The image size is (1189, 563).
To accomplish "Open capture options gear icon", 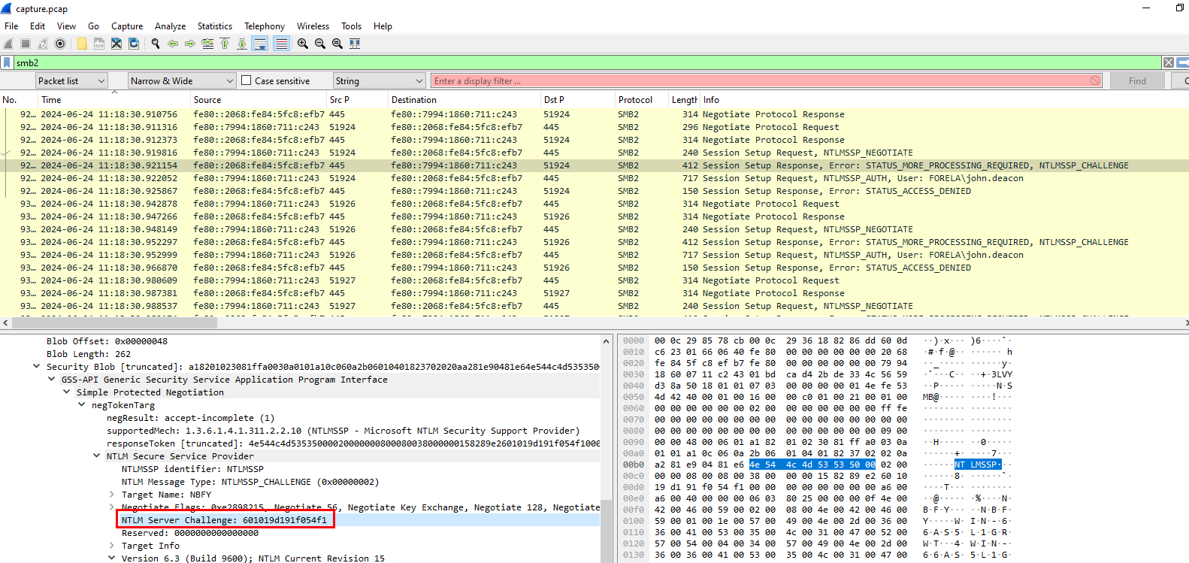I will click(x=60, y=44).
